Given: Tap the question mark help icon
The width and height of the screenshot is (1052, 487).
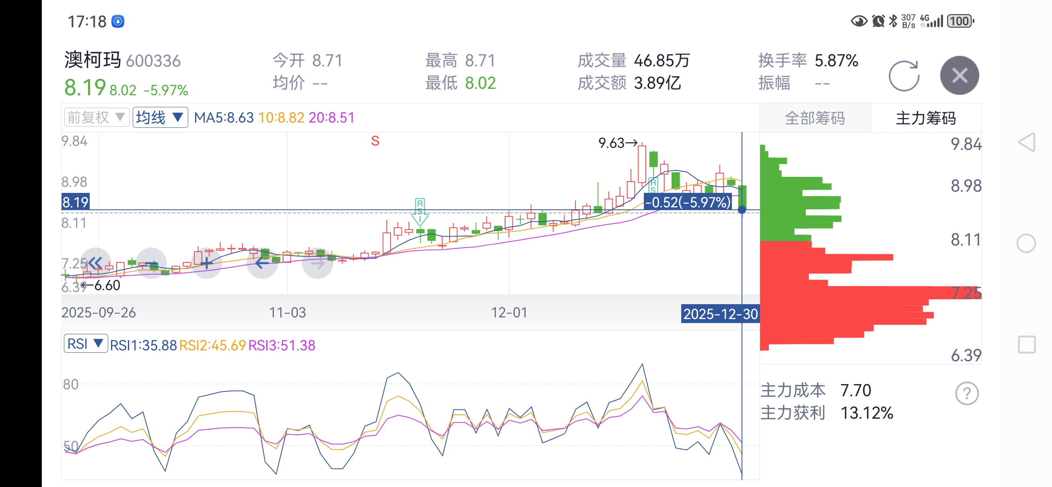Looking at the screenshot, I should pos(967,393).
